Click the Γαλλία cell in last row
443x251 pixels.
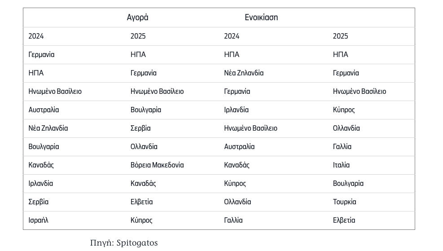coord(233,220)
